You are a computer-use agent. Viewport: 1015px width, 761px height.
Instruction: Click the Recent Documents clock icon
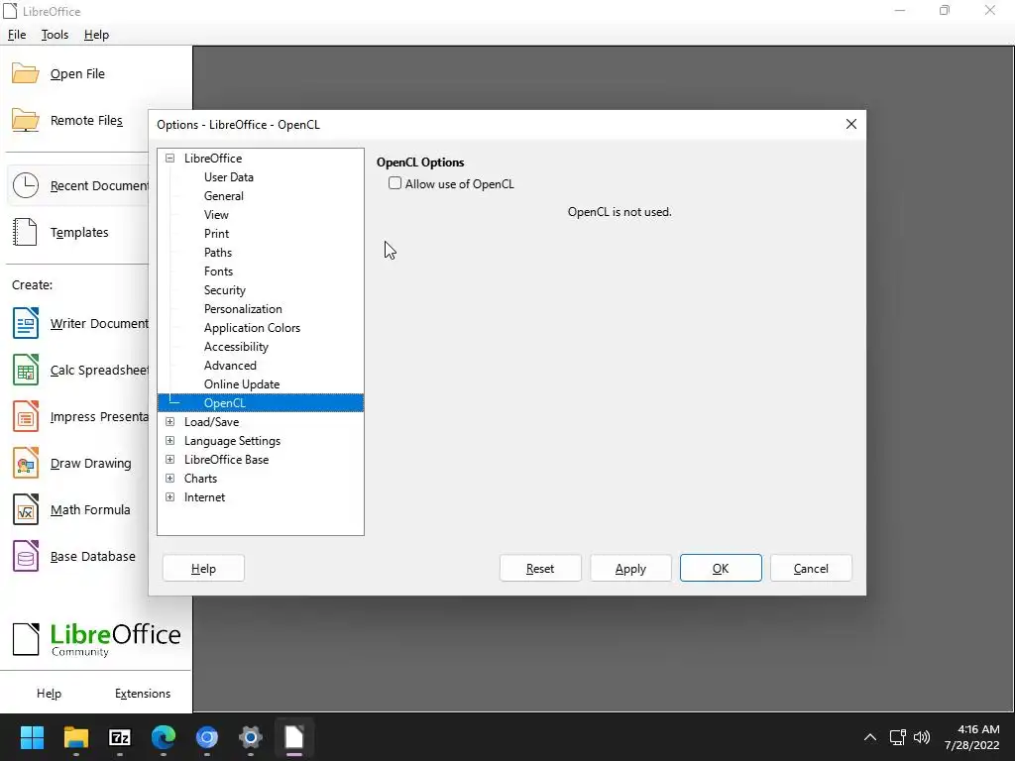25,185
